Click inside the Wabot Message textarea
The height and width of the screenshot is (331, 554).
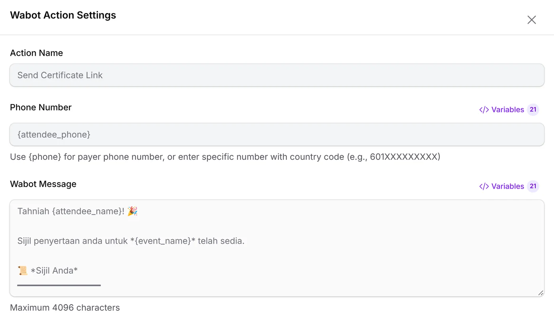(277, 248)
